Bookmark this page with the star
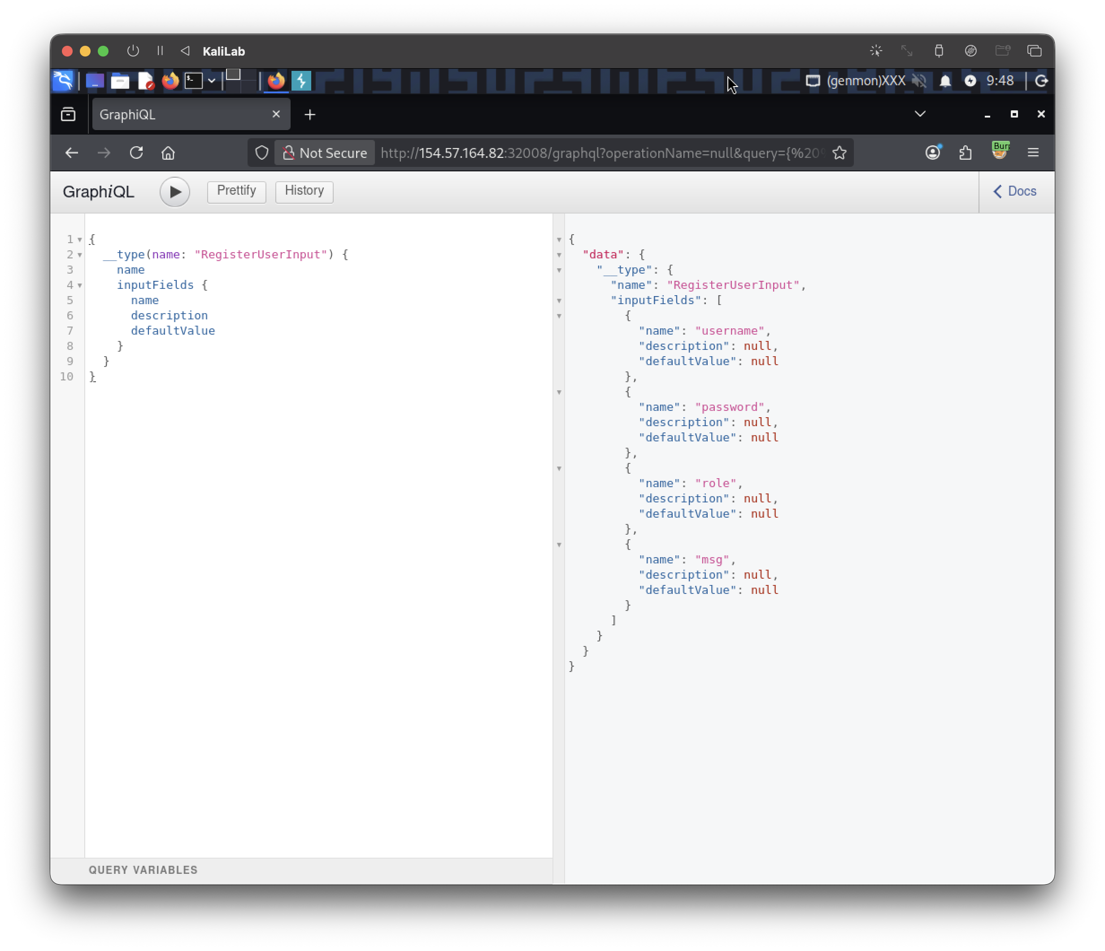 tap(840, 153)
